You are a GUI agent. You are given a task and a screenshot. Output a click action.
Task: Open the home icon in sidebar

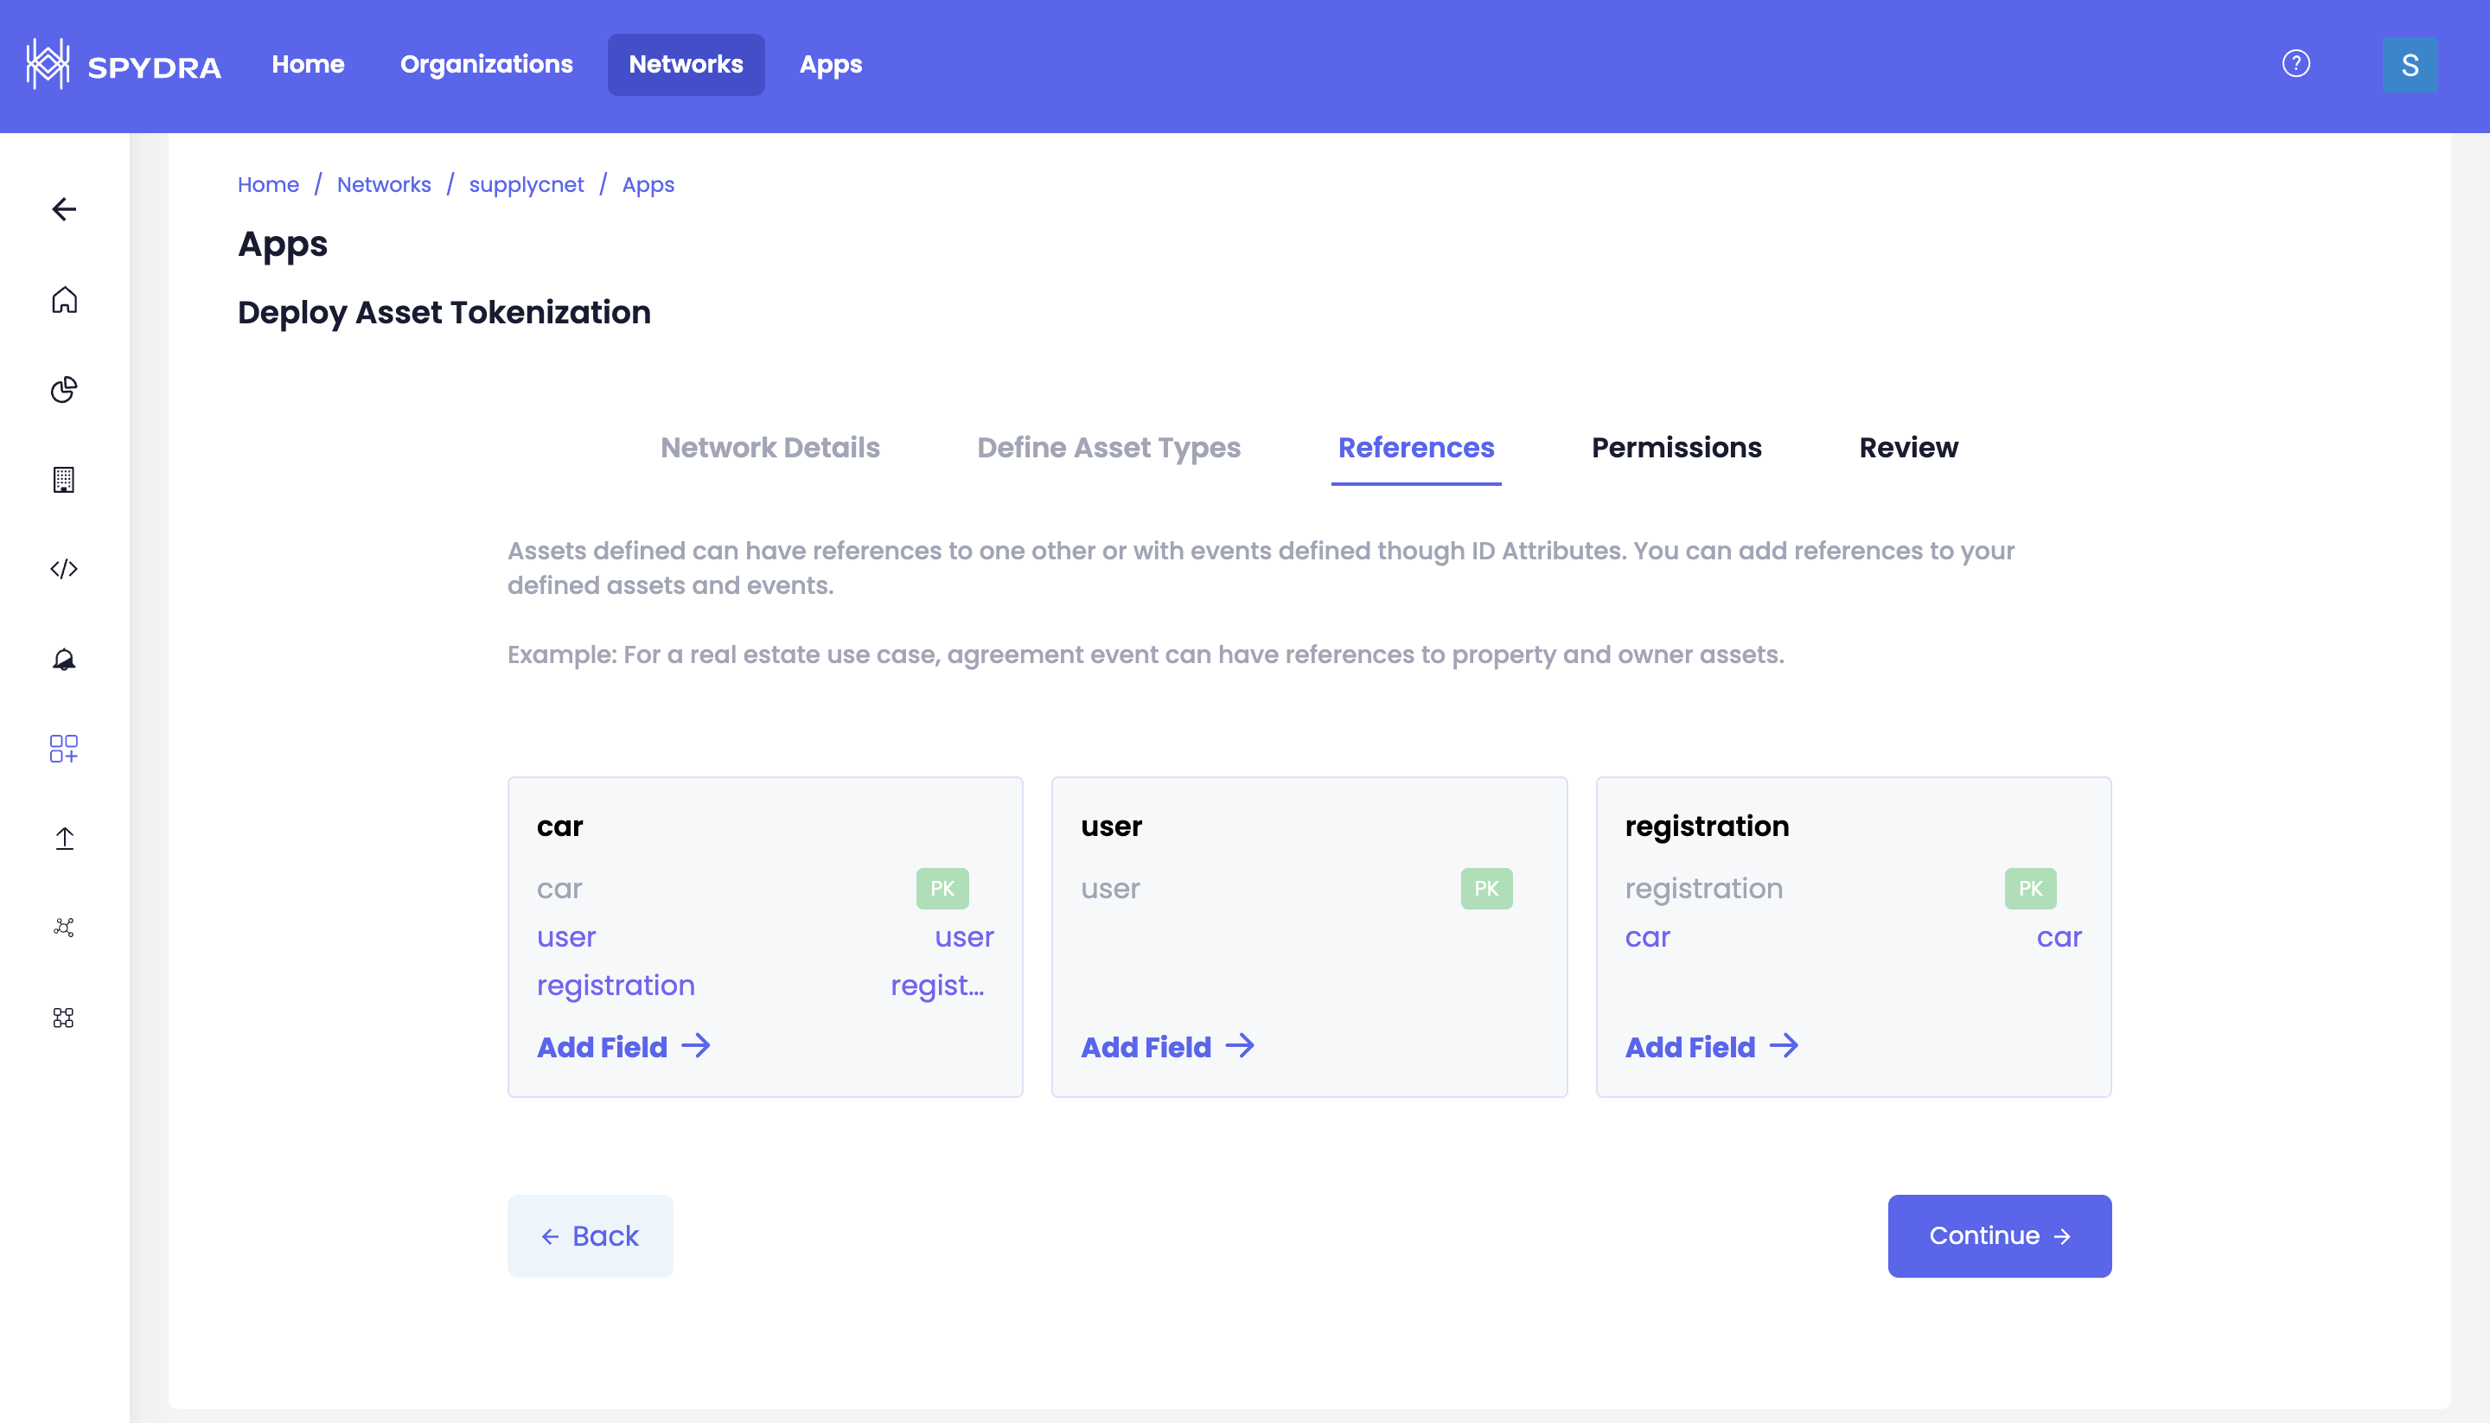(x=65, y=299)
